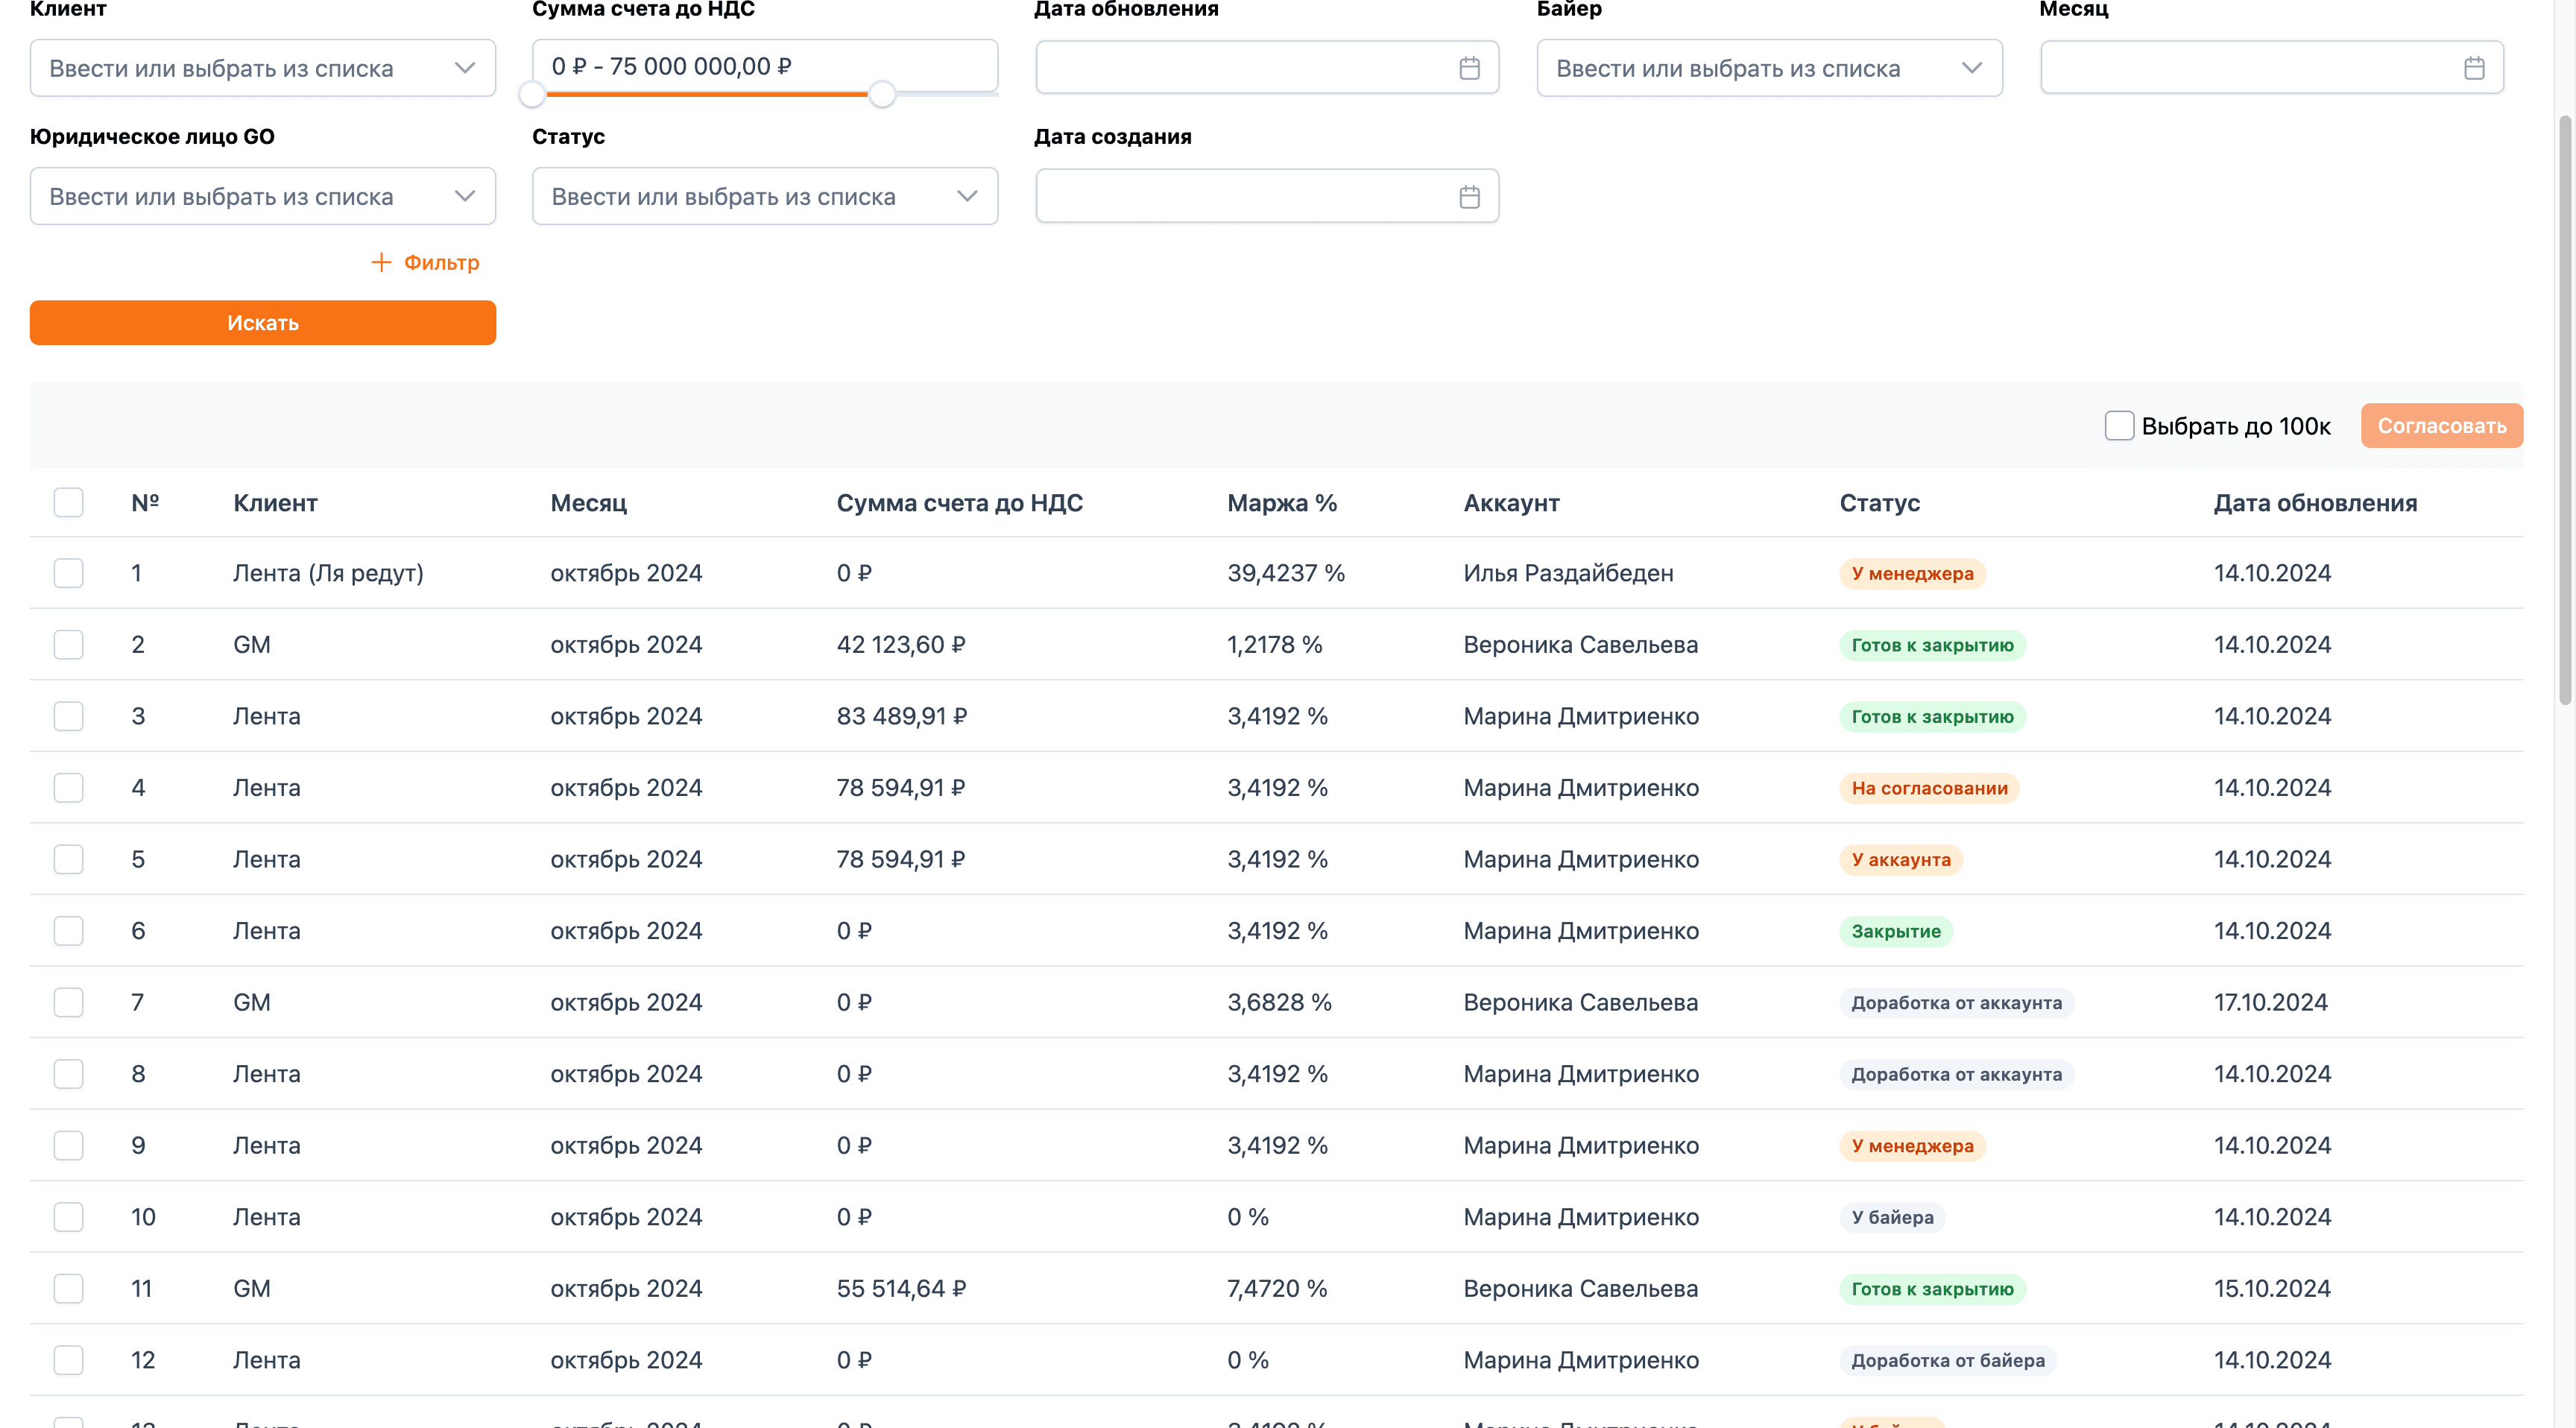Click the right handle of sum range slider

pyautogui.click(x=881, y=95)
